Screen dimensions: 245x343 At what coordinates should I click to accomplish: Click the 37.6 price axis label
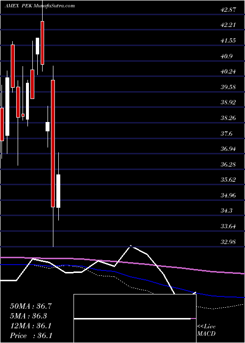226,133
